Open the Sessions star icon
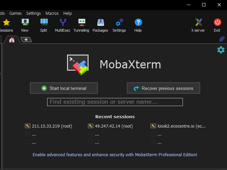Image resolution: width=227 pixels, height=170 pixels. (6, 23)
